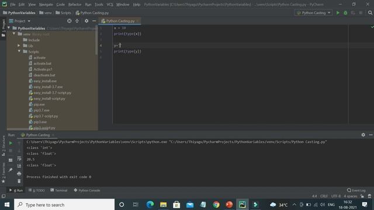Expand the Lib folder
The image size is (374, 210).
19,45
